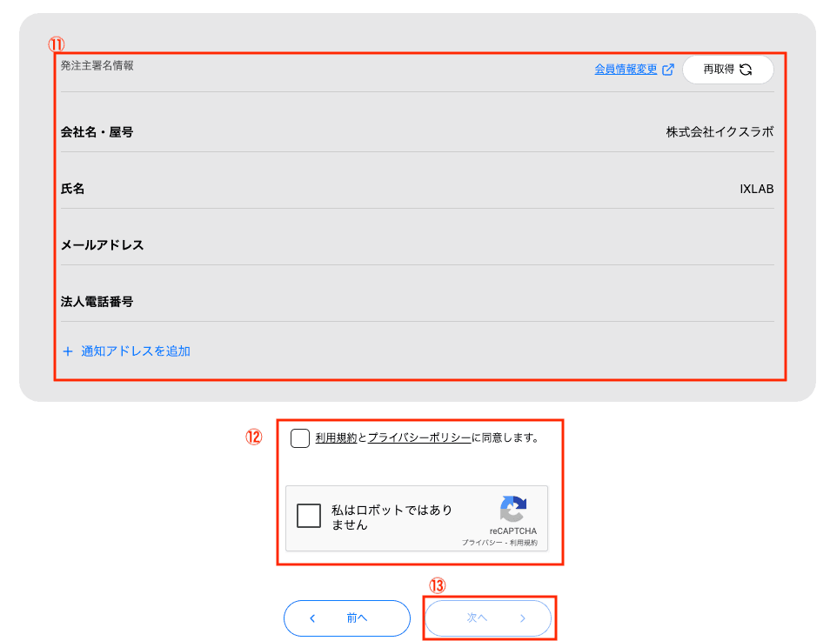Click the plus icon before 通知アドレスを追加
Viewport: 830px width, 641px height.
point(68,351)
